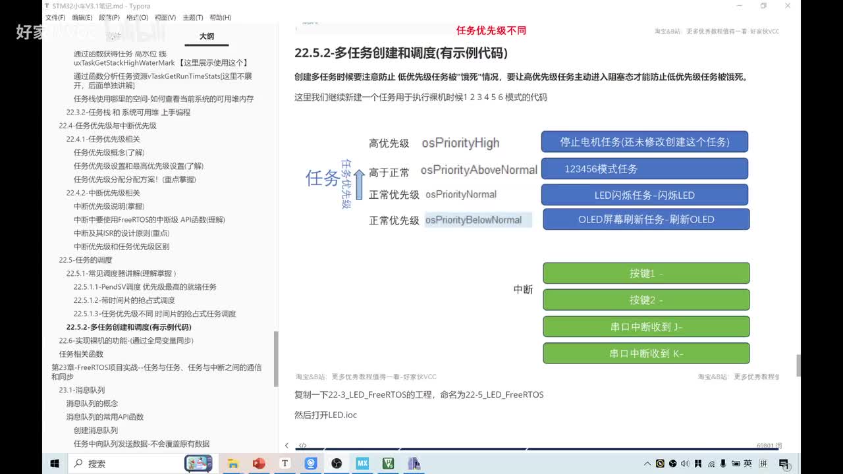Jump to 22.5.1.1-PendSV调度 优先级最高的就绪任务
Image resolution: width=843 pixels, height=474 pixels.
coord(145,287)
